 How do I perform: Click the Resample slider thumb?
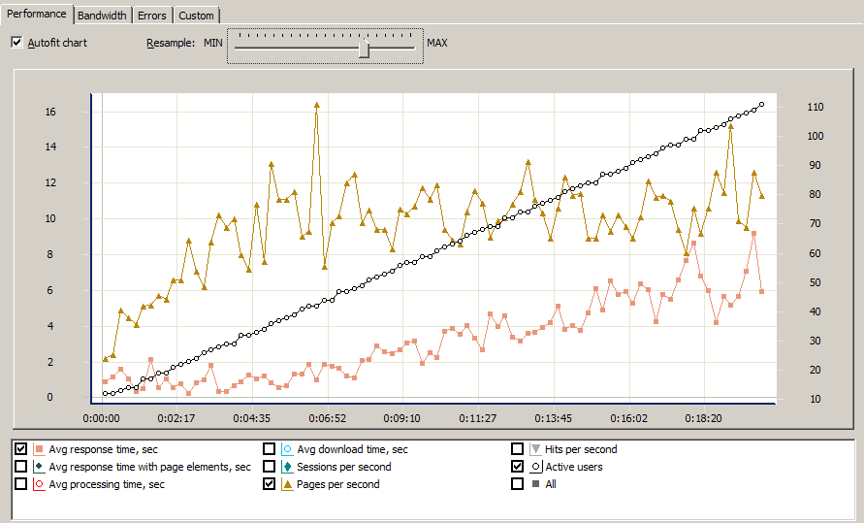(x=365, y=48)
